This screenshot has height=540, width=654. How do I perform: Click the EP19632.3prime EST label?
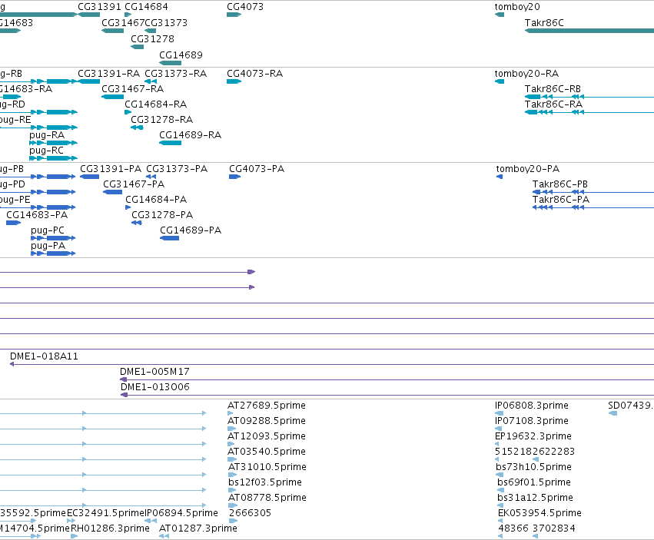533,436
